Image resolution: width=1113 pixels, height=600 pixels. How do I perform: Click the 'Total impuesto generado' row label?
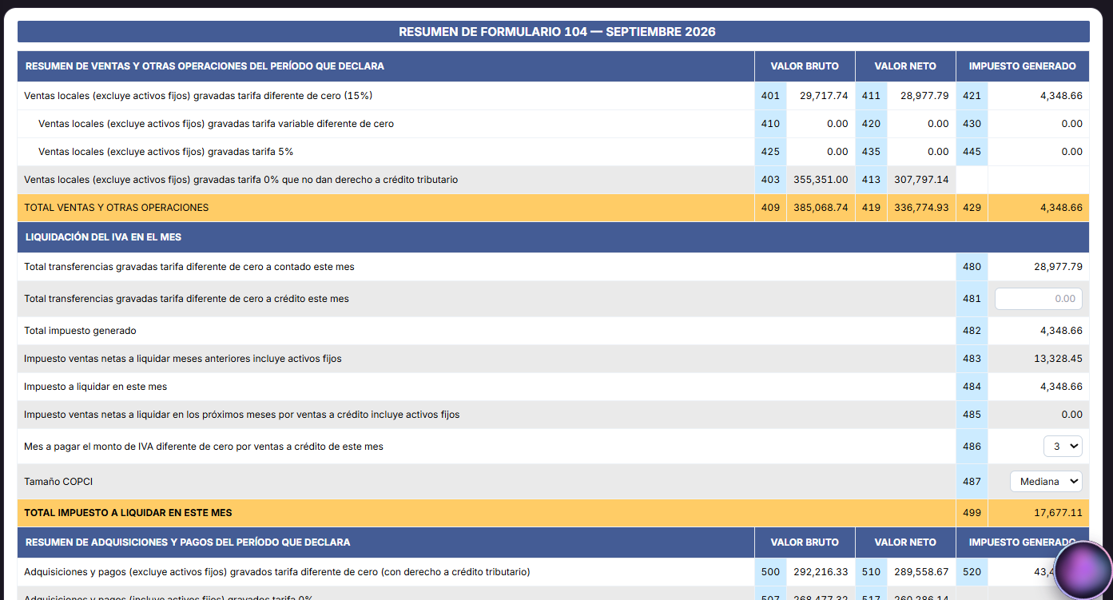coord(80,331)
